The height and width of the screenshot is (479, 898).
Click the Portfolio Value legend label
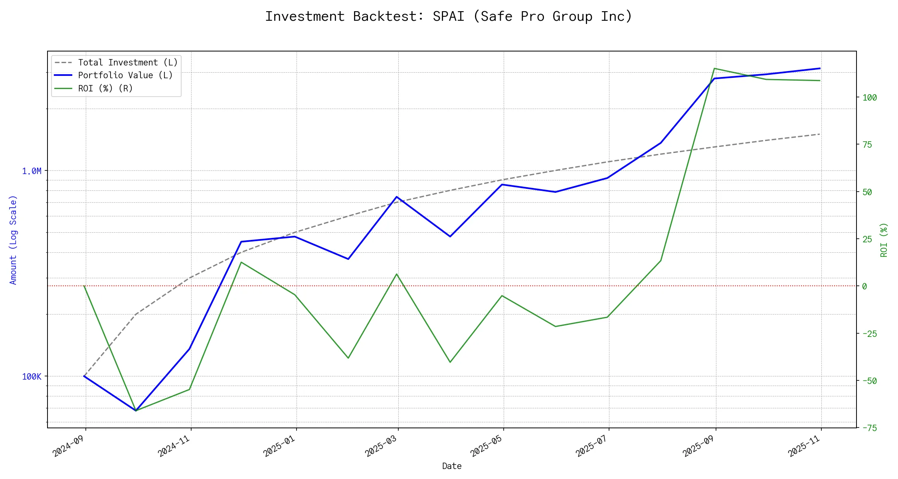click(125, 75)
